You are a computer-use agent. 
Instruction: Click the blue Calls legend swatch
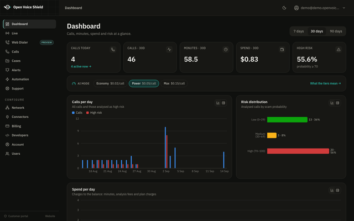[73, 113]
